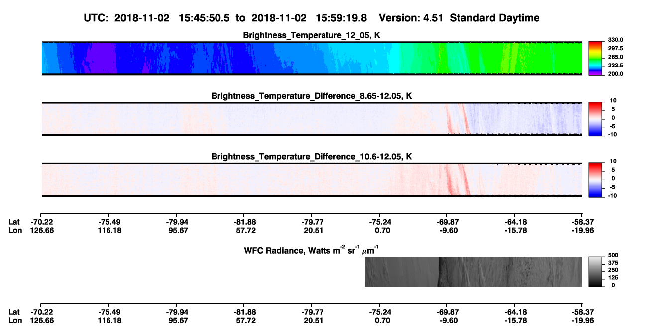Click the Version 4.51 Standard Daytime label
647x331 pixels.
pos(459,18)
